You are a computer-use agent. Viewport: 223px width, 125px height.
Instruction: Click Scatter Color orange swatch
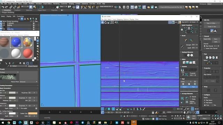click(33, 114)
